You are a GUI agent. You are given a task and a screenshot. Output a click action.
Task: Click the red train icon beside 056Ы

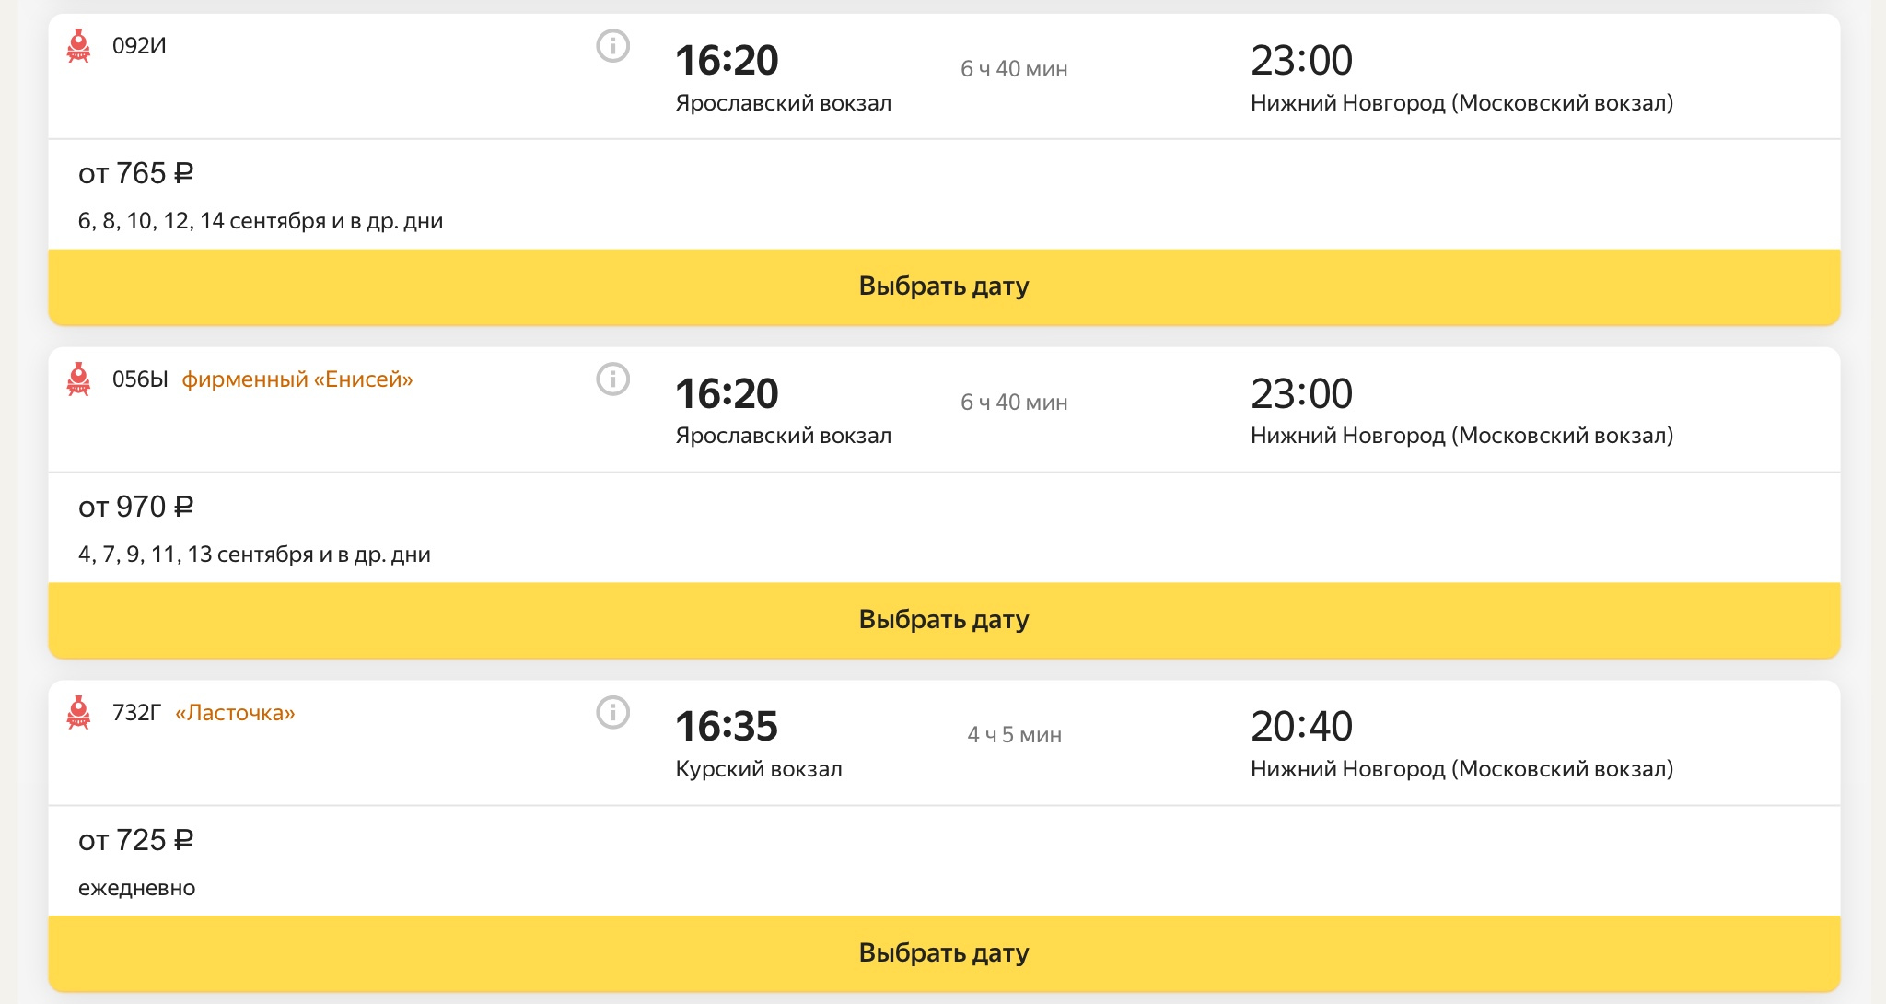pyautogui.click(x=79, y=379)
